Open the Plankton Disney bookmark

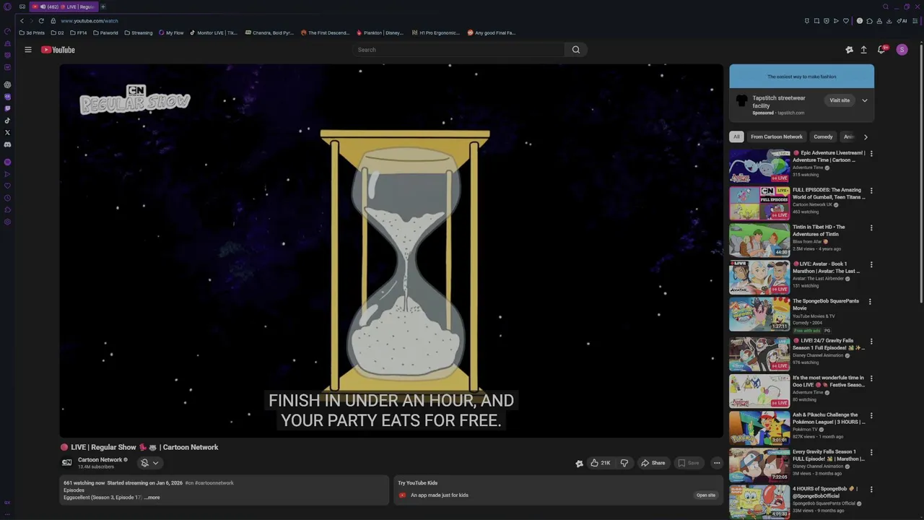(x=380, y=32)
